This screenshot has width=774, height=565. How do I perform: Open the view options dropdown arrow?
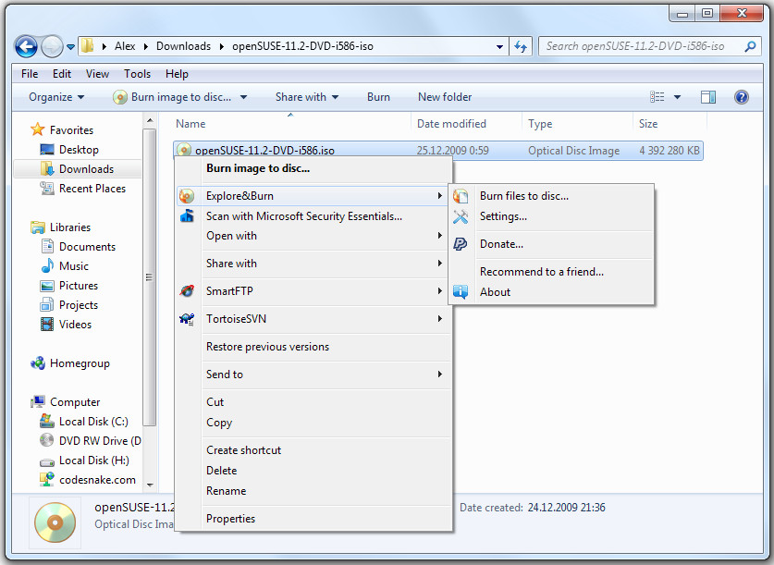pos(677,97)
